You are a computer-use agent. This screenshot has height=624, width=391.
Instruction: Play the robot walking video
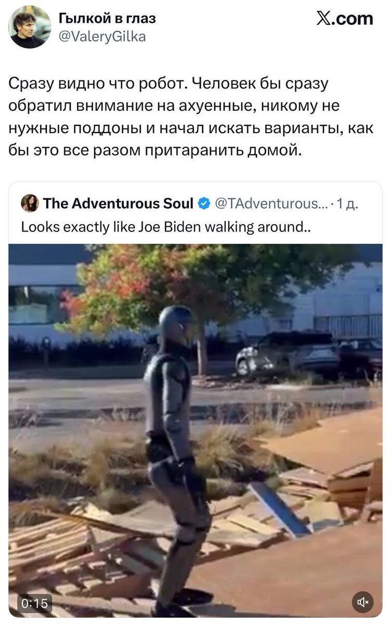pyautogui.click(x=196, y=431)
